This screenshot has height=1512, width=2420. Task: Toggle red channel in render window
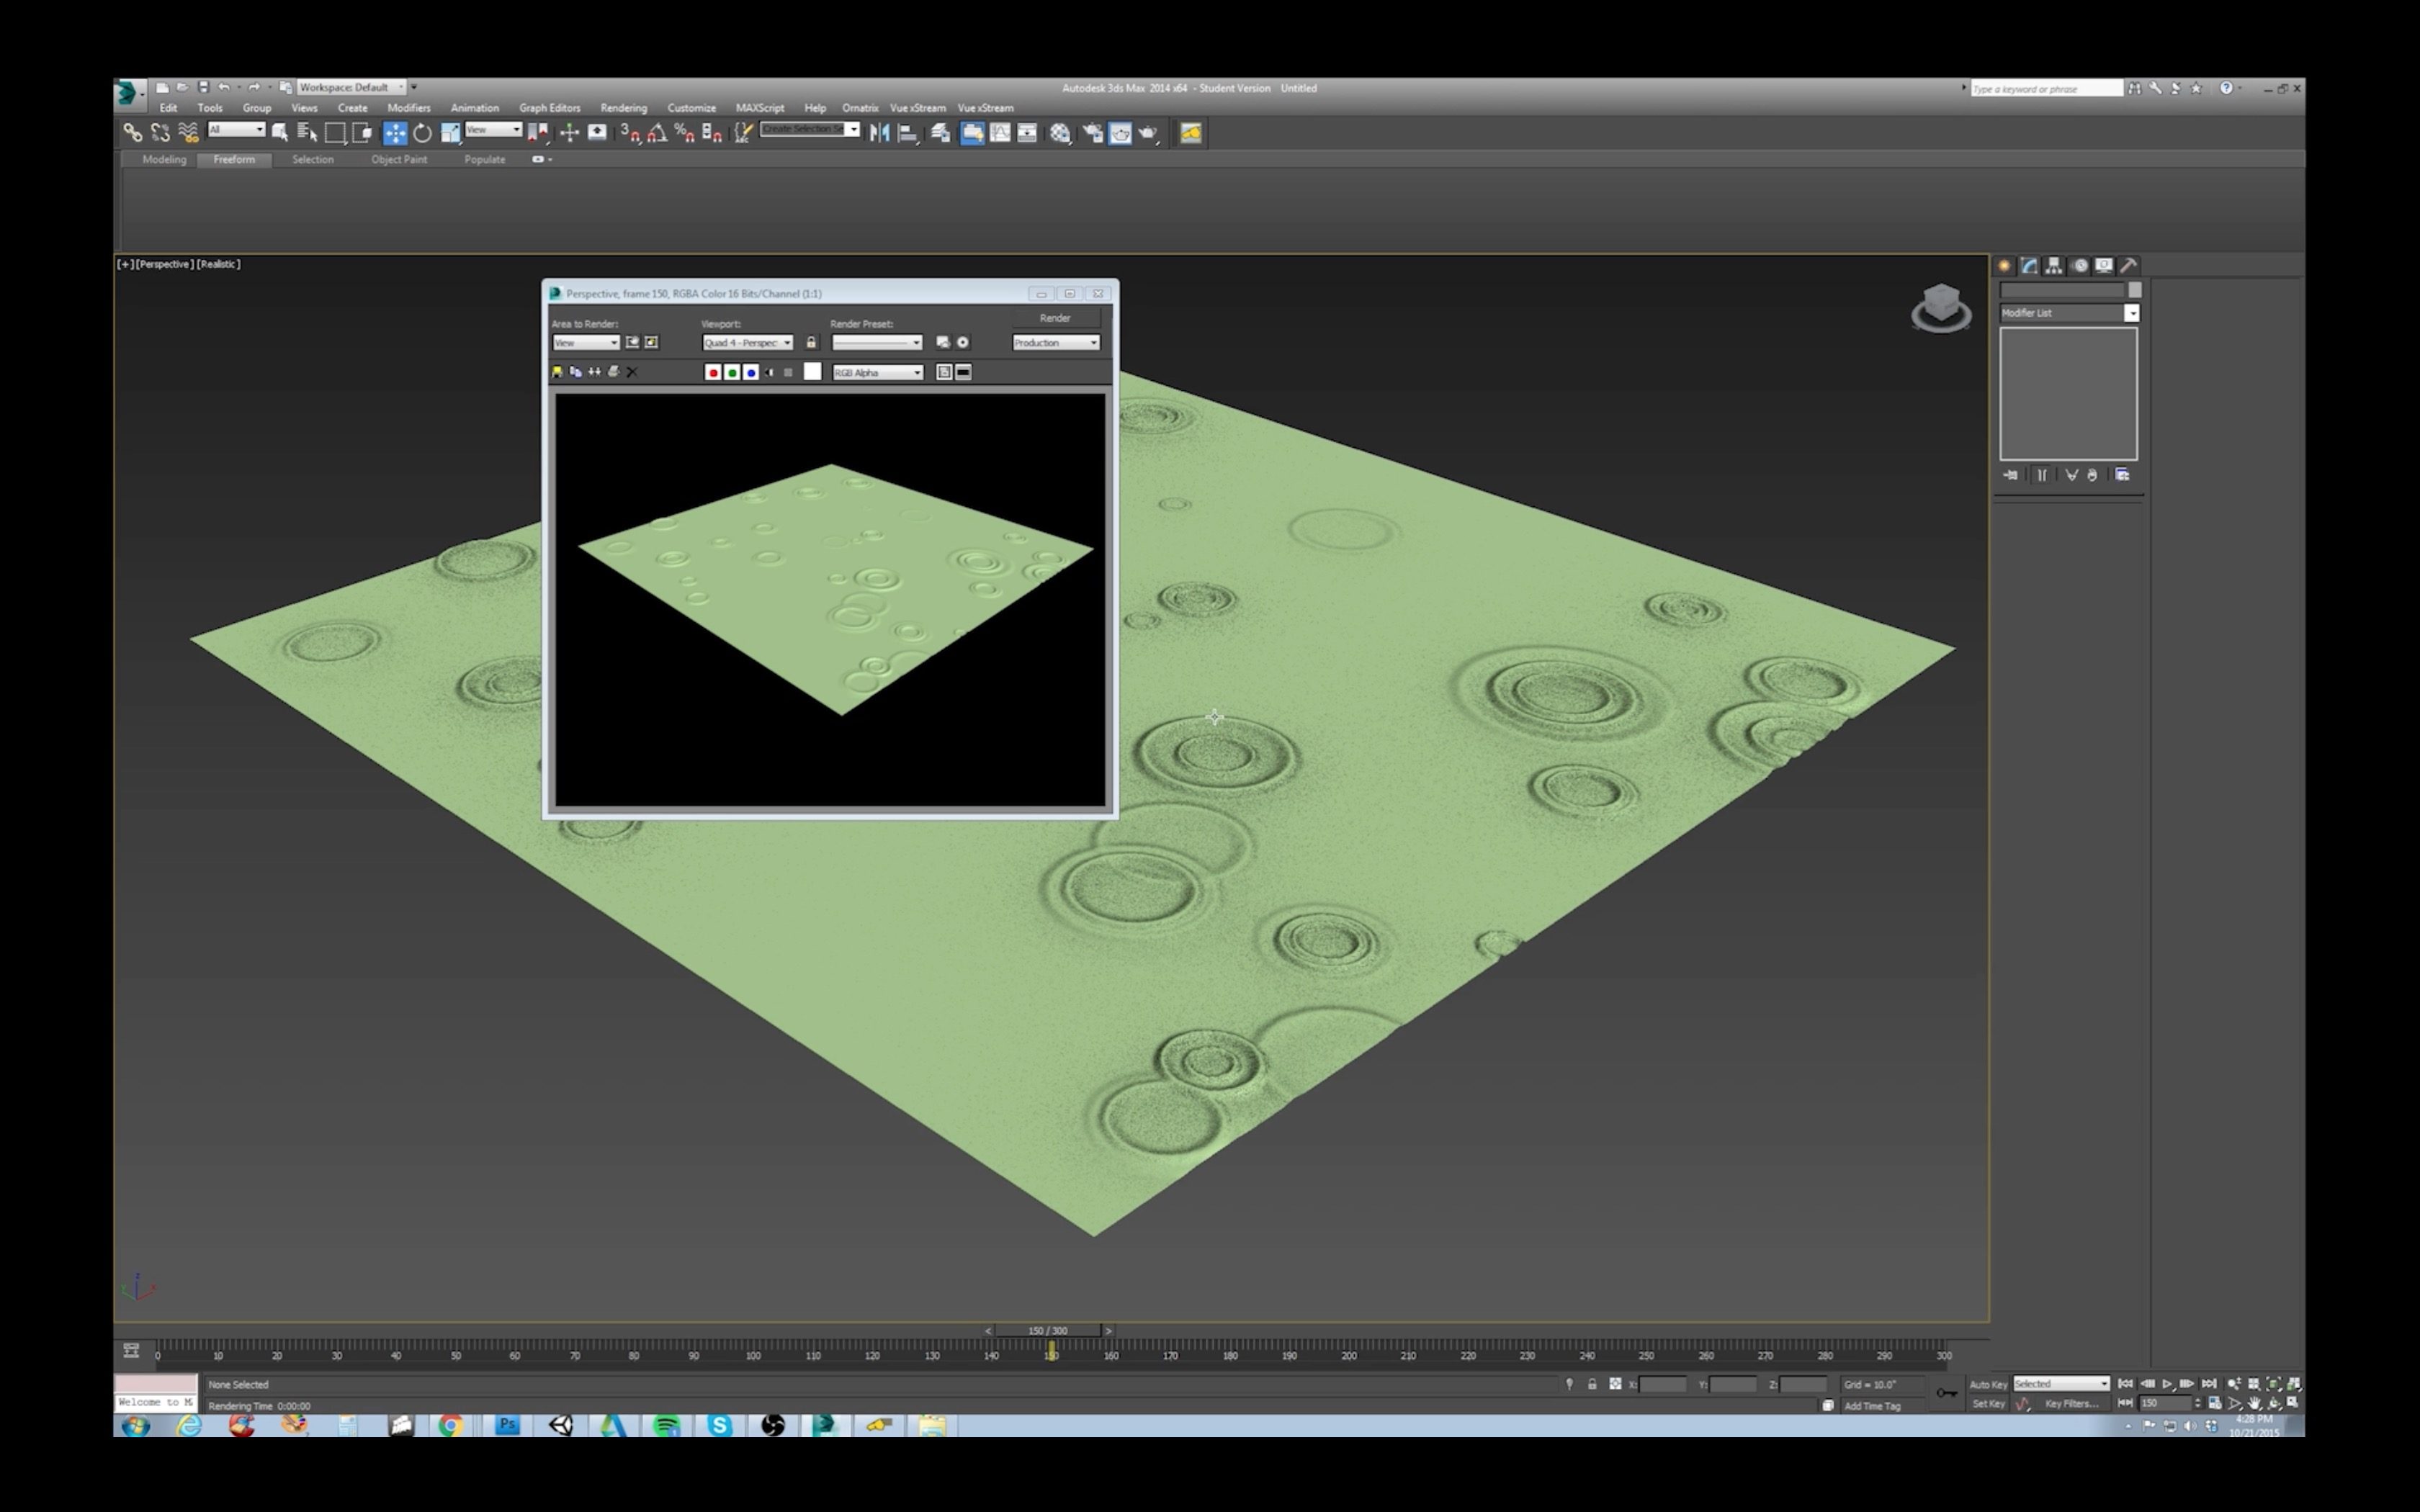point(713,372)
